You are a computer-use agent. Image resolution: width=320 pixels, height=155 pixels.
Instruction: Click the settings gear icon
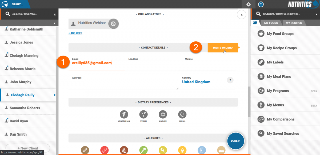[249, 4]
